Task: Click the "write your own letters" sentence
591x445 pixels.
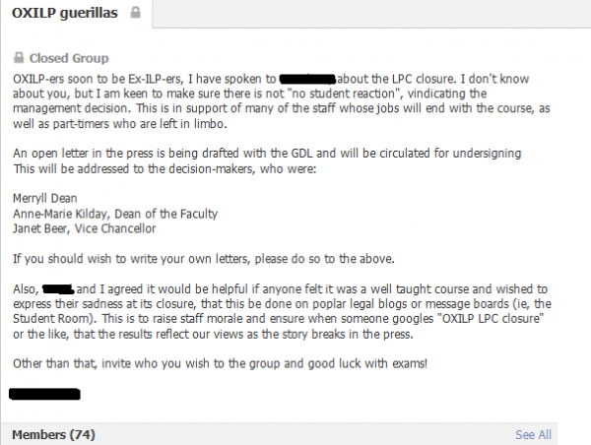Action: coord(204,259)
